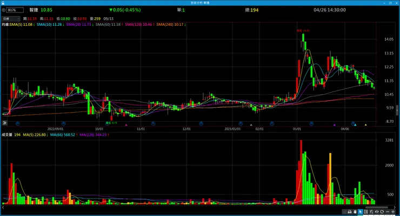
Task: Click the lock icon in title bar
Action: (x=3, y=3)
